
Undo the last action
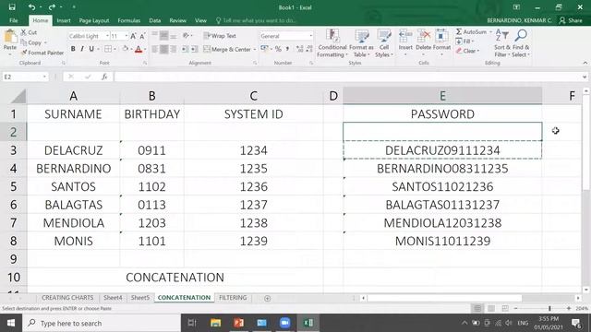31,7
